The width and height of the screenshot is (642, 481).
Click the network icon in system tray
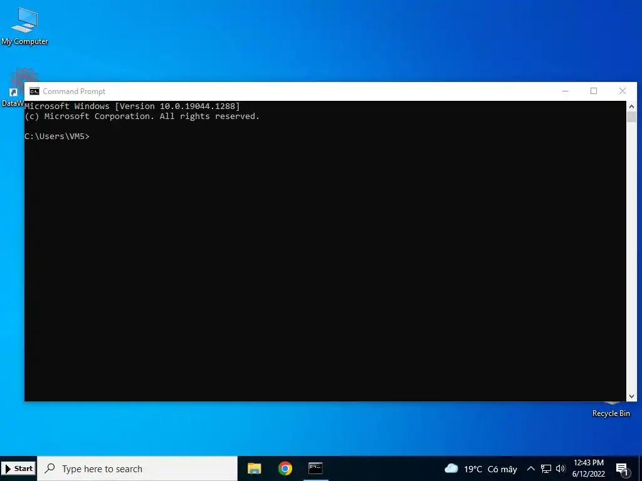[x=546, y=468]
